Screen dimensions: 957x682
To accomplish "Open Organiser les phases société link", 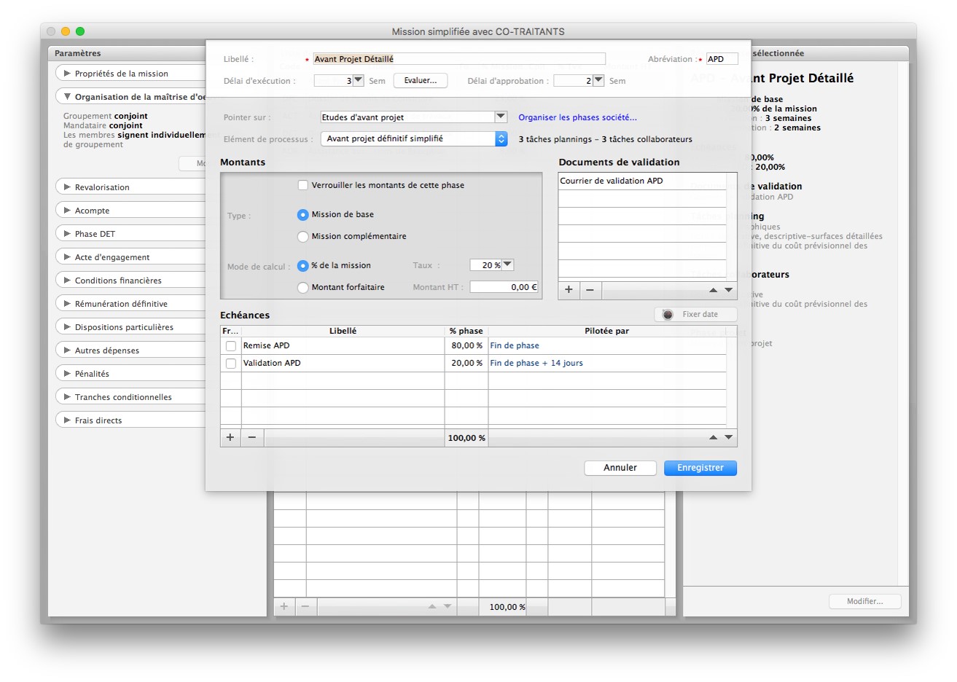I will (577, 117).
